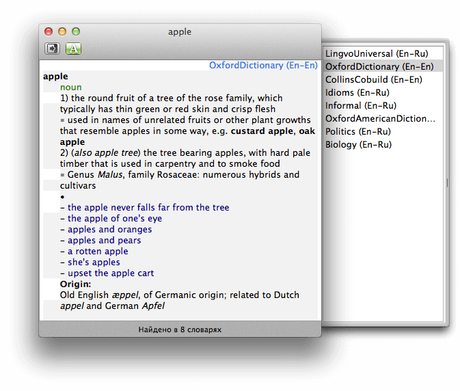The width and height of the screenshot is (460, 391).
Task: Select the truncated OxfordAmericanDiction… entry
Action: tap(383, 118)
